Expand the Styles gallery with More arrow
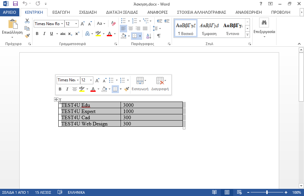 [x=247, y=35]
